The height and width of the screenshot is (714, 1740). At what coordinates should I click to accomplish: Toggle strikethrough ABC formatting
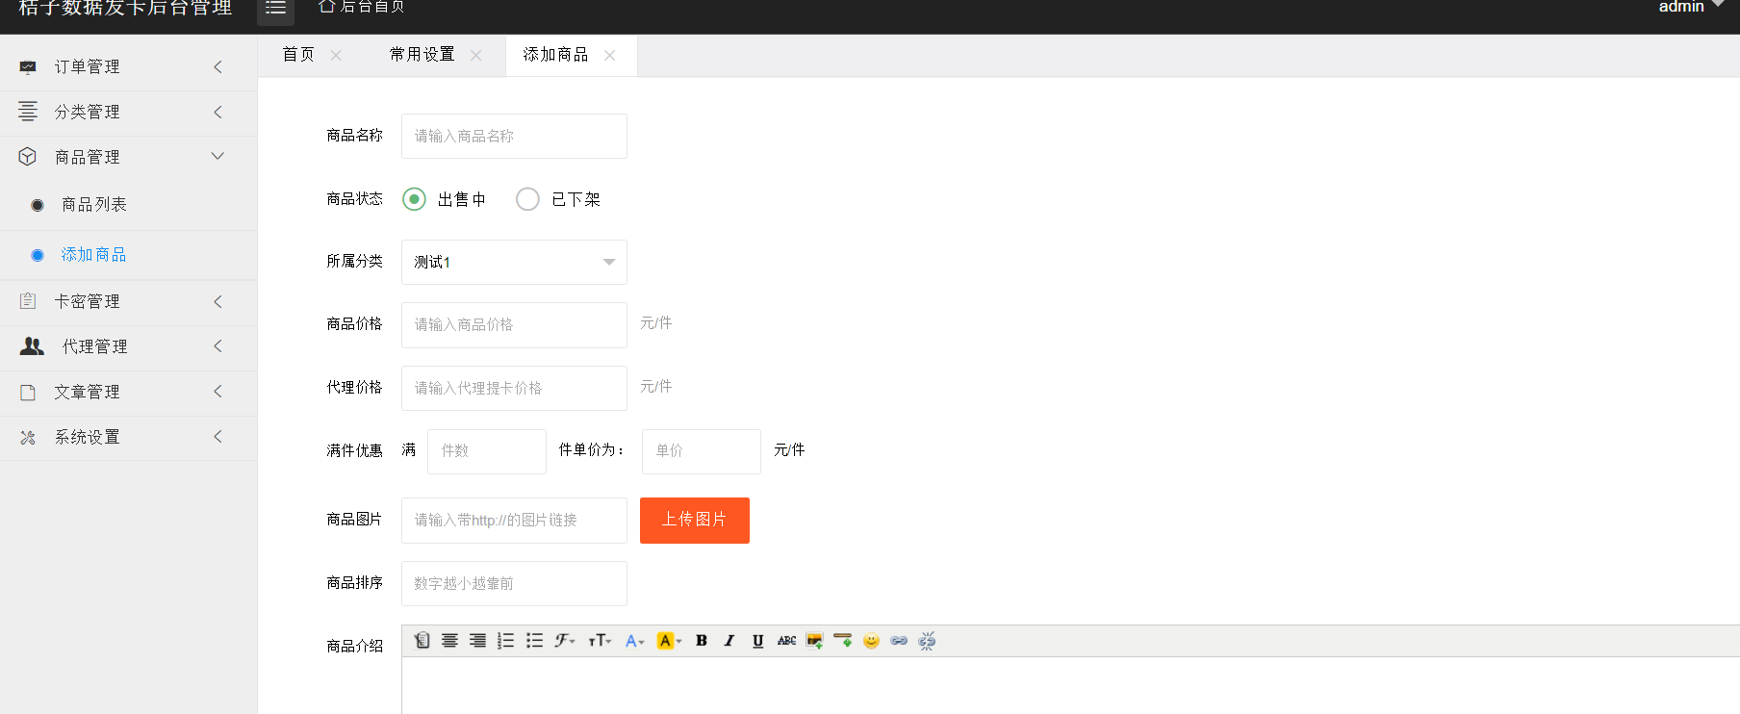(x=786, y=641)
